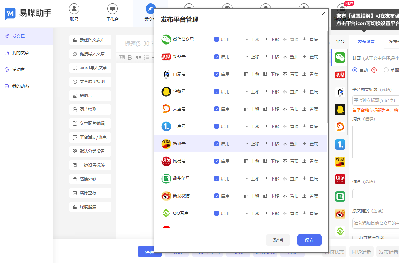The image size is (399, 263).
Task: Uncheck 启用 for 头条号
Action: [217, 57]
